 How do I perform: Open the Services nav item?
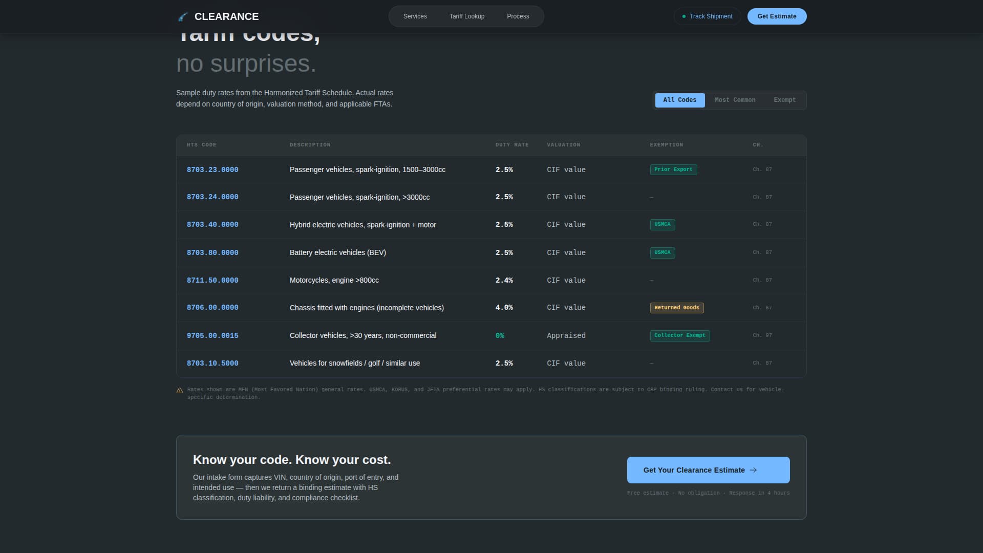415,16
